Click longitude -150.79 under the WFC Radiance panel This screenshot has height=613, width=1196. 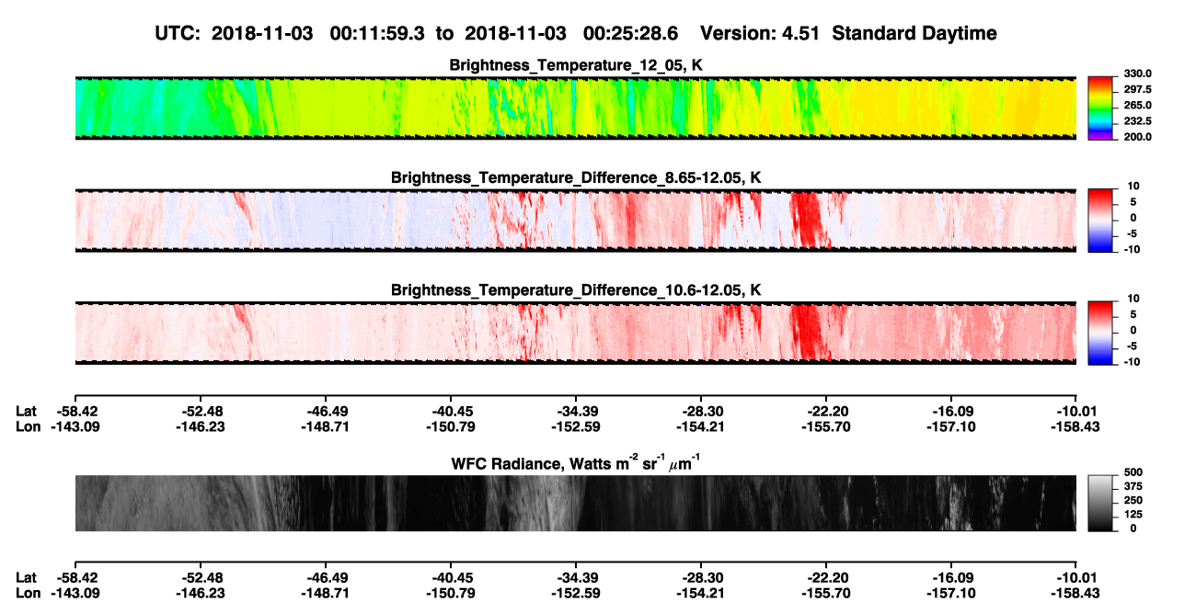click(x=450, y=594)
